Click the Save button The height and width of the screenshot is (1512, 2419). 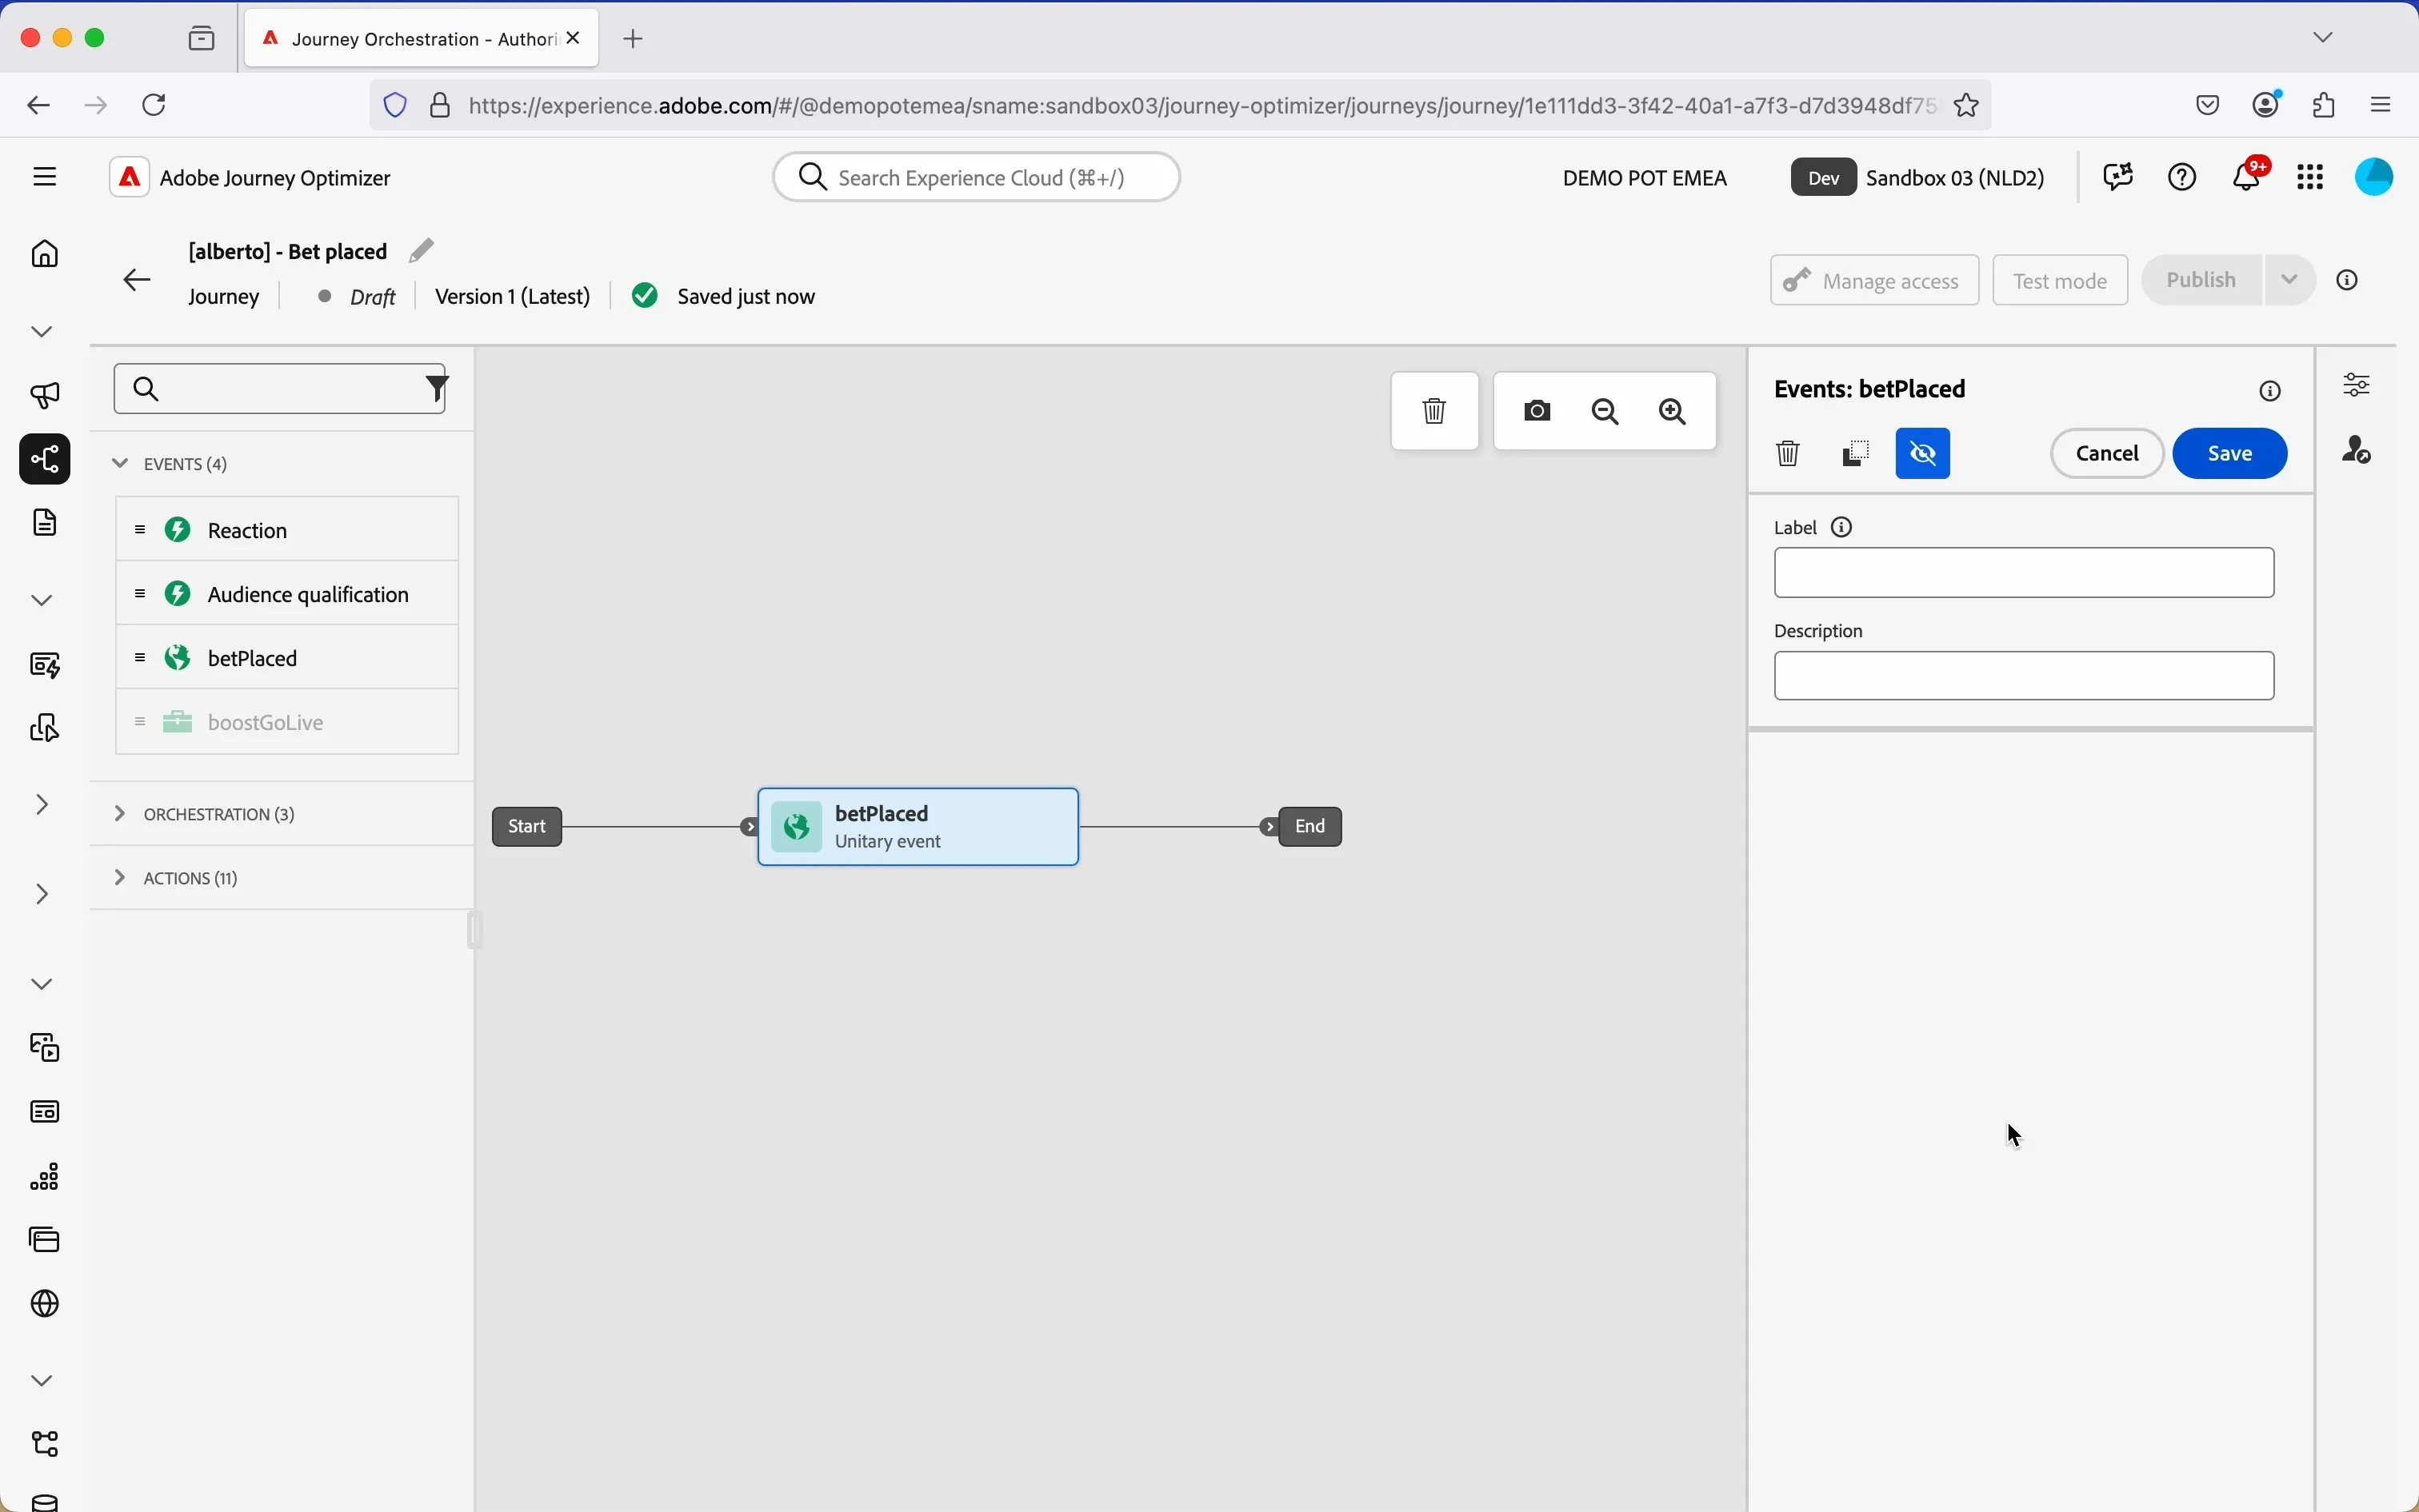[x=2230, y=454]
